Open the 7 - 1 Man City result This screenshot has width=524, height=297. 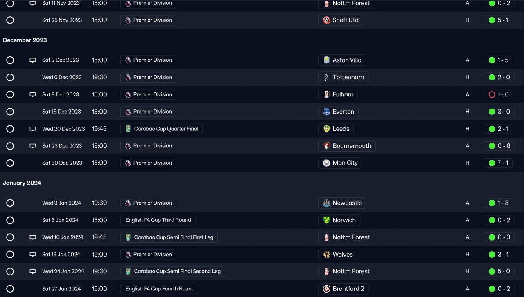502,163
